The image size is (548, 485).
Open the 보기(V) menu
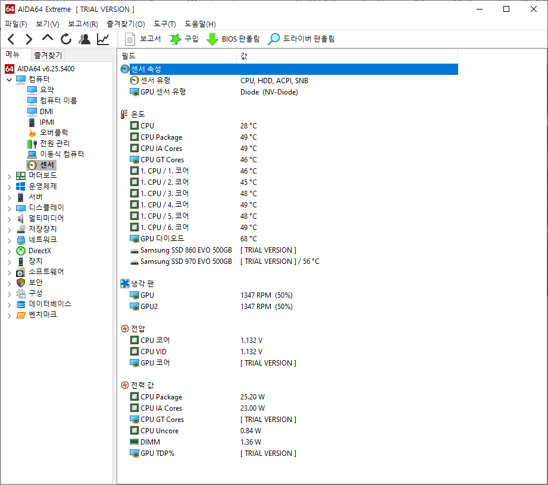48,24
